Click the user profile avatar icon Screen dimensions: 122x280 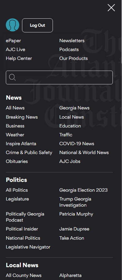(13, 25)
